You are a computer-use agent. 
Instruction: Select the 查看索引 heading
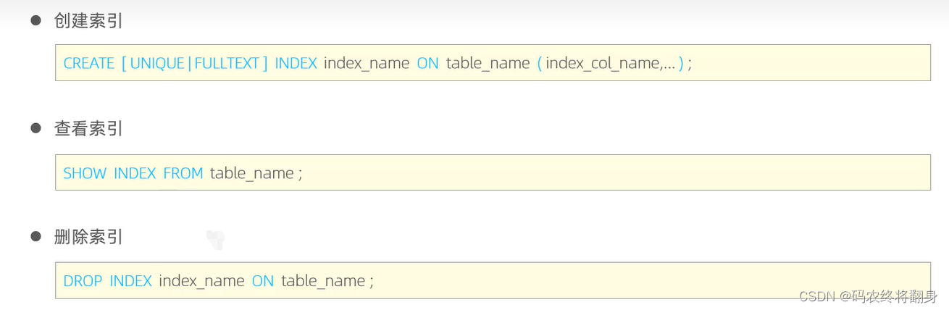pyautogui.click(x=88, y=129)
